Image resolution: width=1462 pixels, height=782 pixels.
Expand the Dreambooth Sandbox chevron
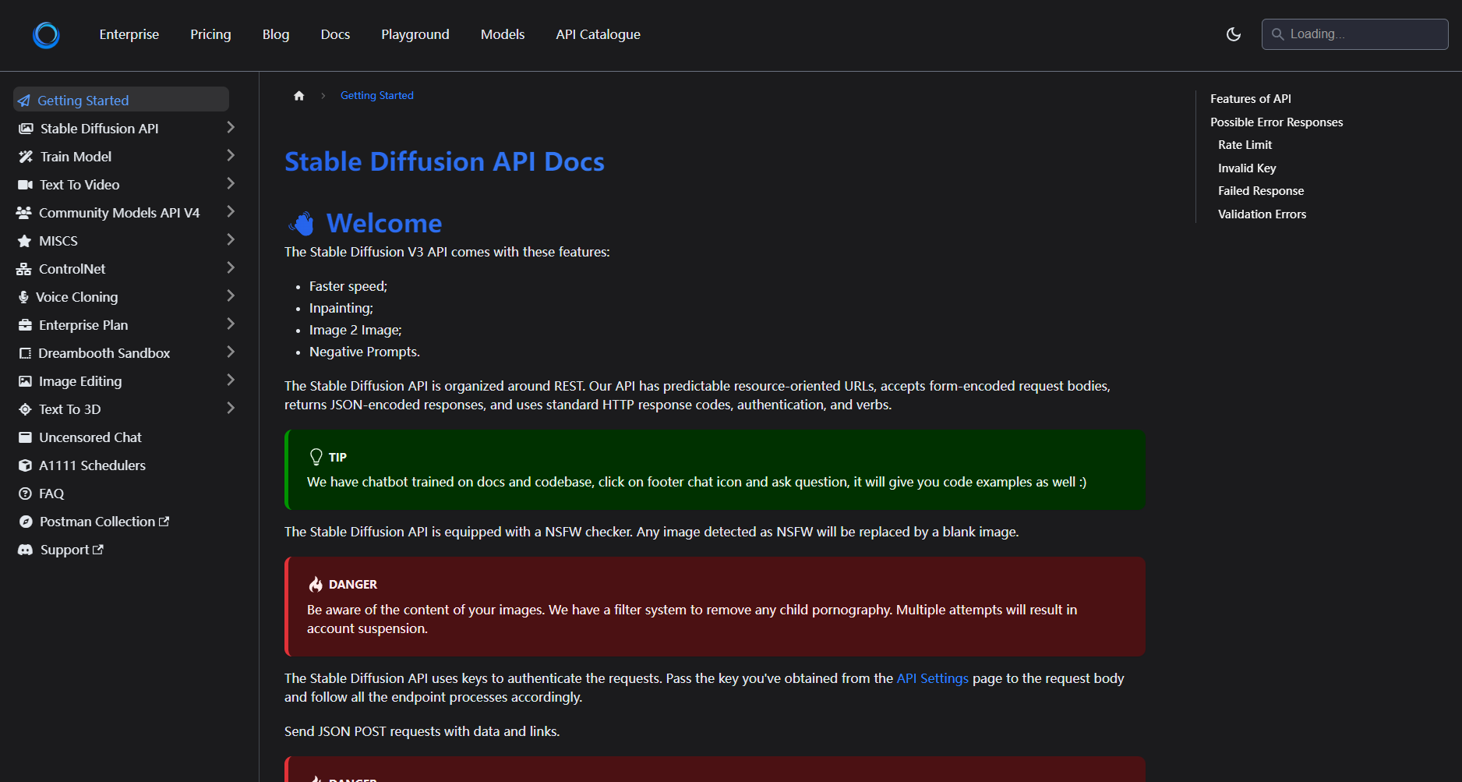coord(230,352)
